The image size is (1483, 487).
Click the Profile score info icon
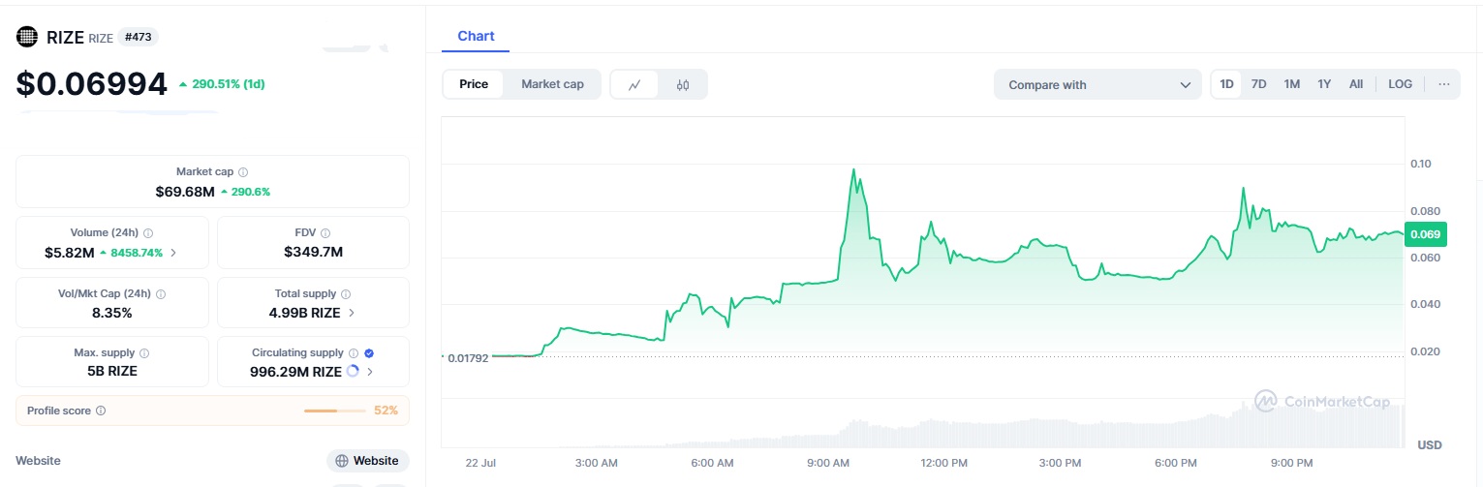click(x=101, y=411)
